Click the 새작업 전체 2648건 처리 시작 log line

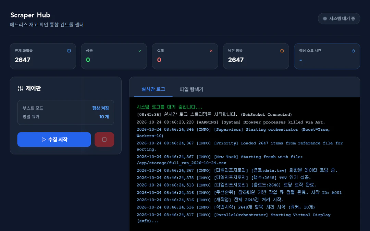(x=210, y=200)
